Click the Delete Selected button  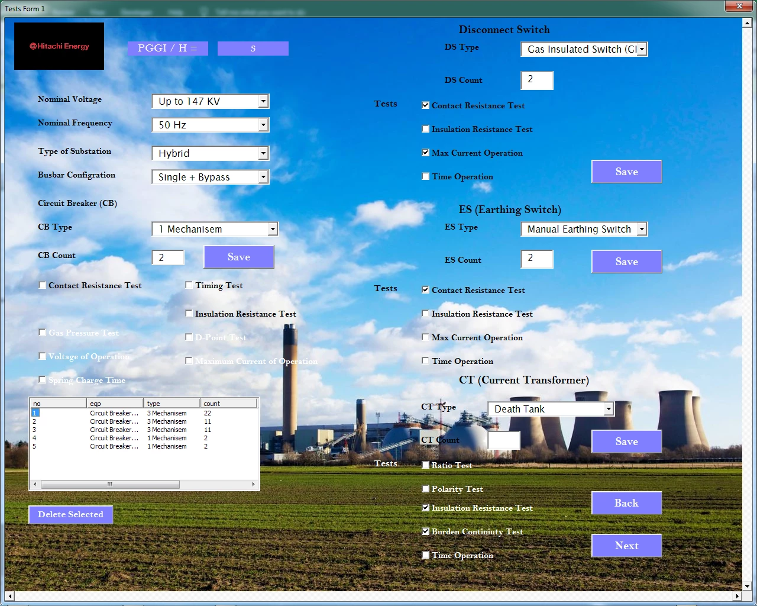coord(71,514)
